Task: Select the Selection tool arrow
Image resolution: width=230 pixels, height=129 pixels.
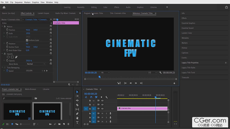Action: (77, 92)
